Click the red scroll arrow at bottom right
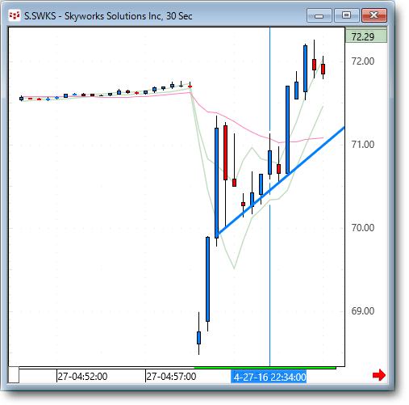The width and height of the screenshot is (409, 405). tap(379, 375)
